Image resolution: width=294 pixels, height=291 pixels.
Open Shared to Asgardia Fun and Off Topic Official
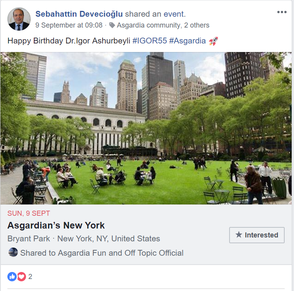click(102, 253)
